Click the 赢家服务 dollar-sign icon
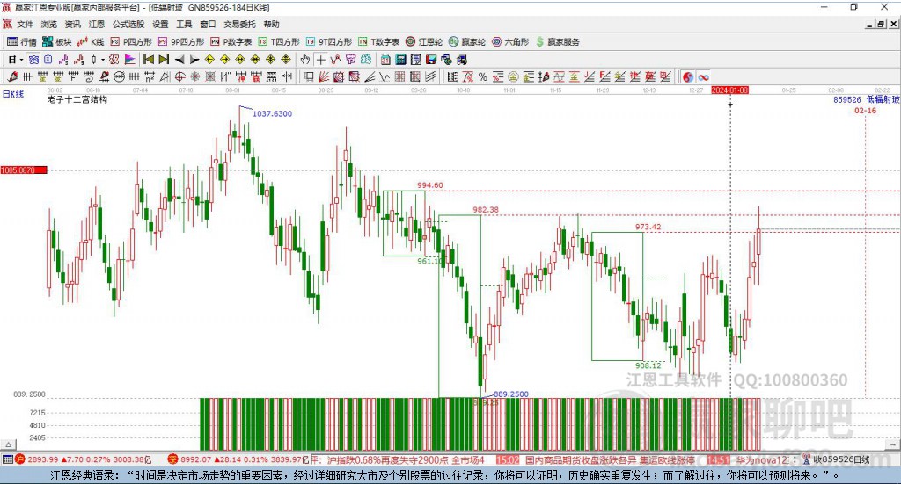 pyautogui.click(x=558, y=41)
